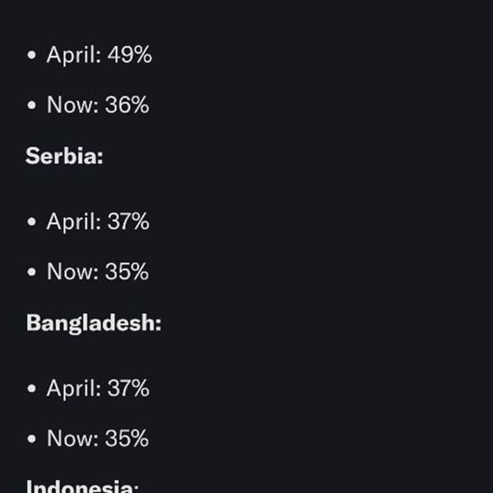Screen dimensions: 493x493
Task: Click bullet before Bangladesh's Now entry
Action: tap(31, 439)
